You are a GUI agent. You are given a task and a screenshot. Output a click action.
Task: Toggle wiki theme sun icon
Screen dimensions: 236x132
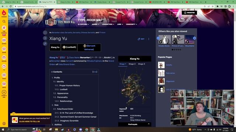(195, 20)
